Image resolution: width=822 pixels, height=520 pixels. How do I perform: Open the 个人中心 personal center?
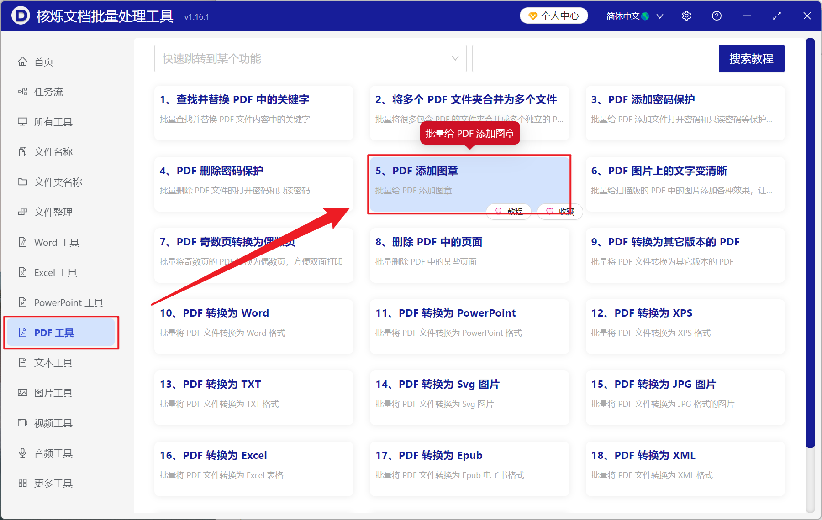[553, 16]
